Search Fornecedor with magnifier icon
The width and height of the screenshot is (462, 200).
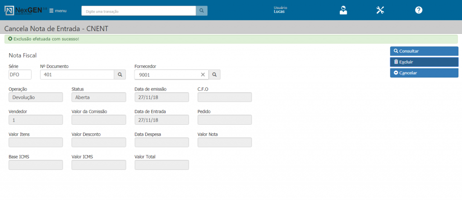215,75
